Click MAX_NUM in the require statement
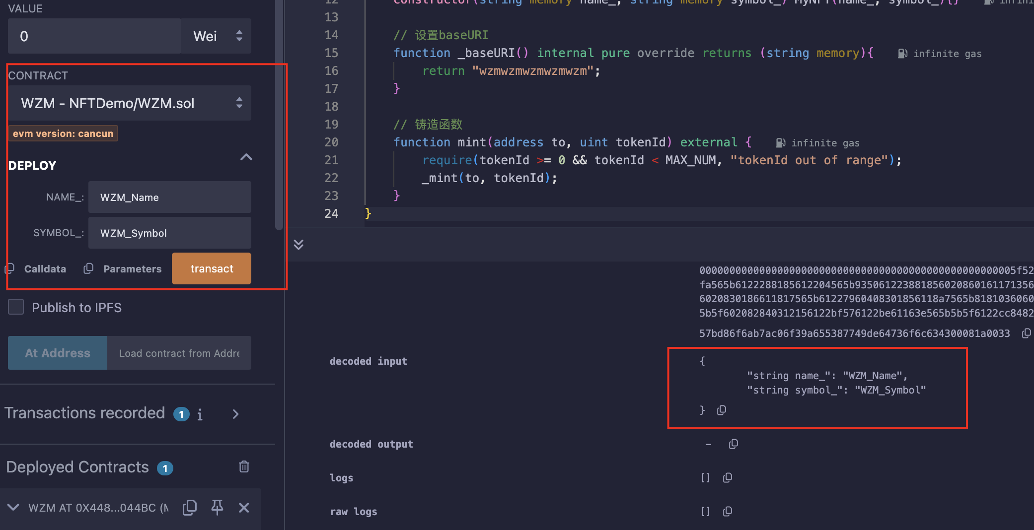1034x530 pixels. 690,160
